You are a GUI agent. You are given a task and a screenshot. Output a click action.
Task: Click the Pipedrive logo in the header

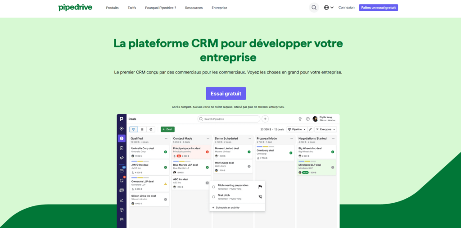coord(75,7)
